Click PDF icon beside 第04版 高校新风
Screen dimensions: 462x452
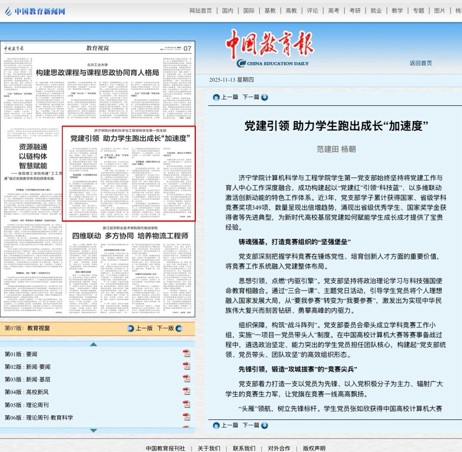click(186, 391)
